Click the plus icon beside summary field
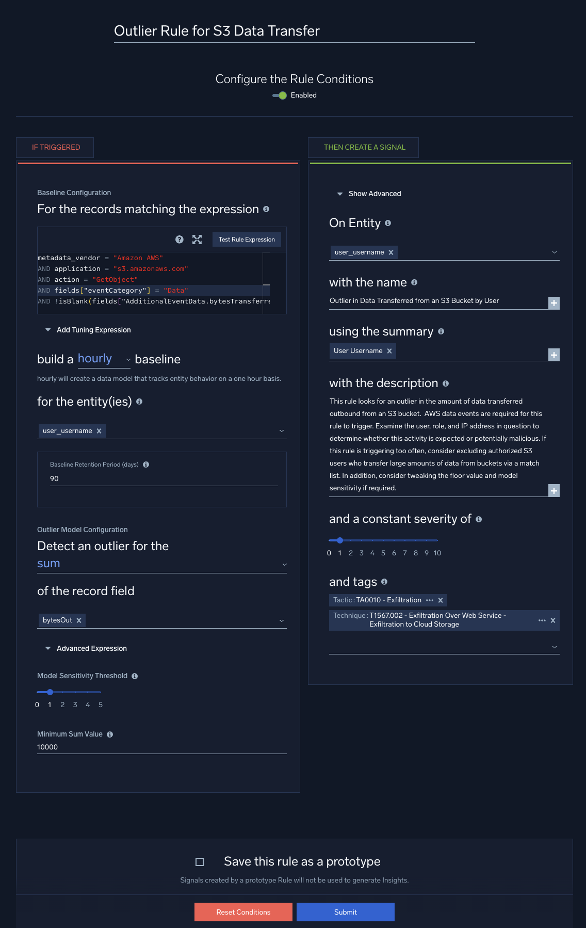 point(554,355)
